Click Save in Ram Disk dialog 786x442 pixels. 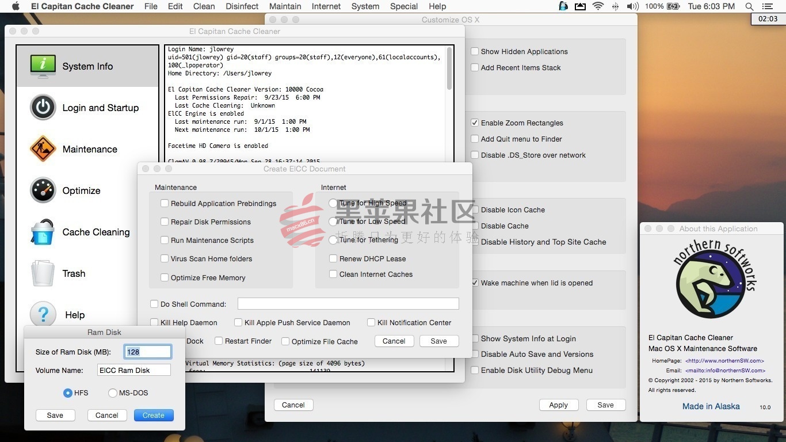[55, 415]
